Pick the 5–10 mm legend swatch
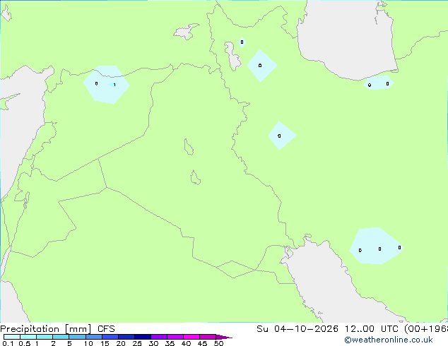The image size is (448, 346). (77, 337)
